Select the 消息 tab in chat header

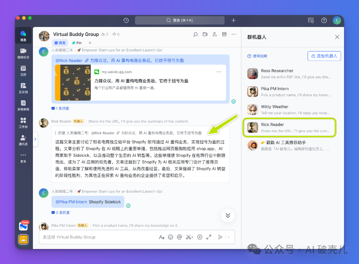(x=60, y=43)
